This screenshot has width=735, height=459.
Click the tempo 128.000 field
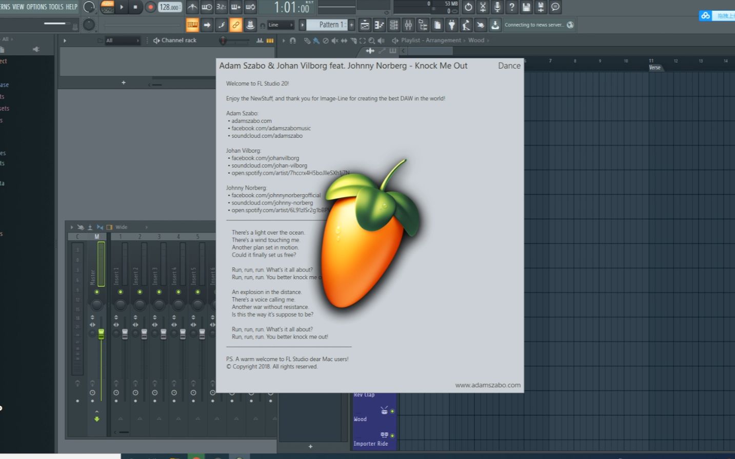click(x=170, y=7)
